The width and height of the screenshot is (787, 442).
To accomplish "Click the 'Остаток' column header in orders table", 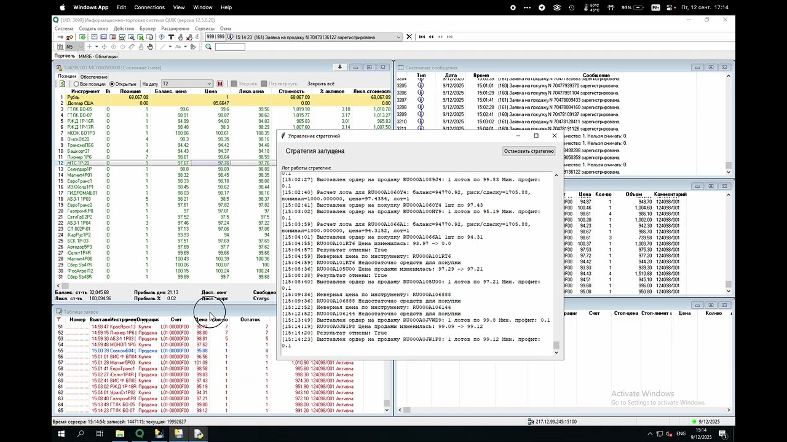I will pos(250,319).
